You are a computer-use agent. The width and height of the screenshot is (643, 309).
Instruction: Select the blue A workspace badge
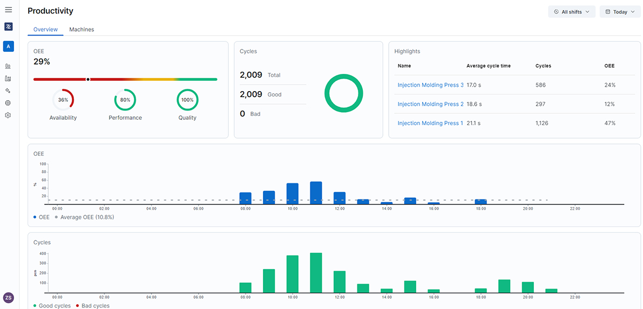(x=8, y=46)
